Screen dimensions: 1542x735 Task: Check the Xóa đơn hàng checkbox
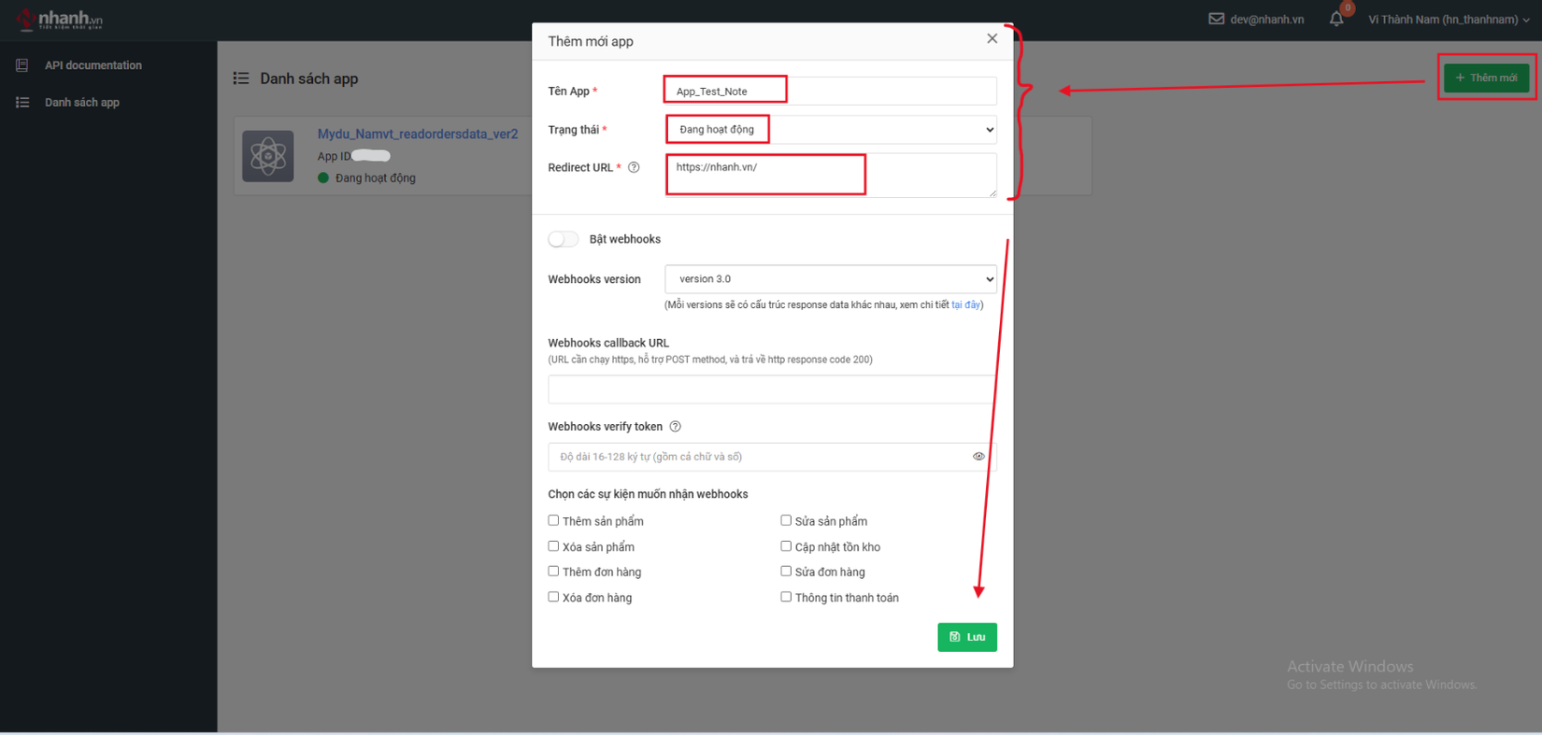click(553, 597)
